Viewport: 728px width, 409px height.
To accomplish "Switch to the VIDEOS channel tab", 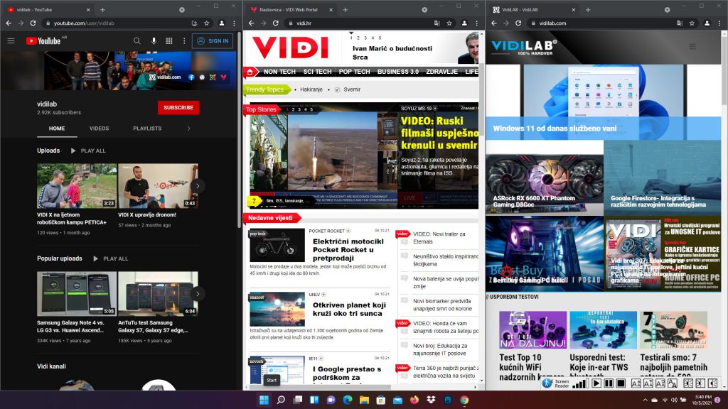I will [x=99, y=129].
